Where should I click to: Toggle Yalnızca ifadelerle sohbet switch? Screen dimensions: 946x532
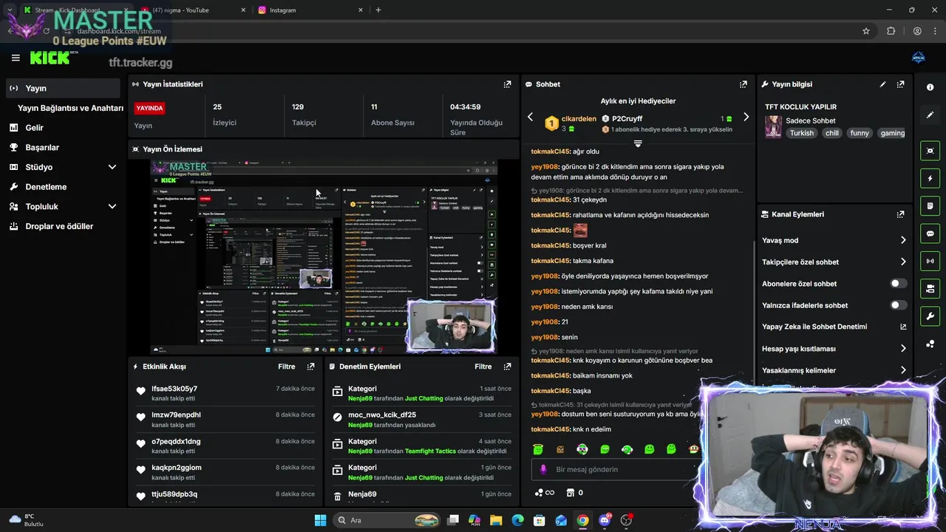[x=898, y=305]
